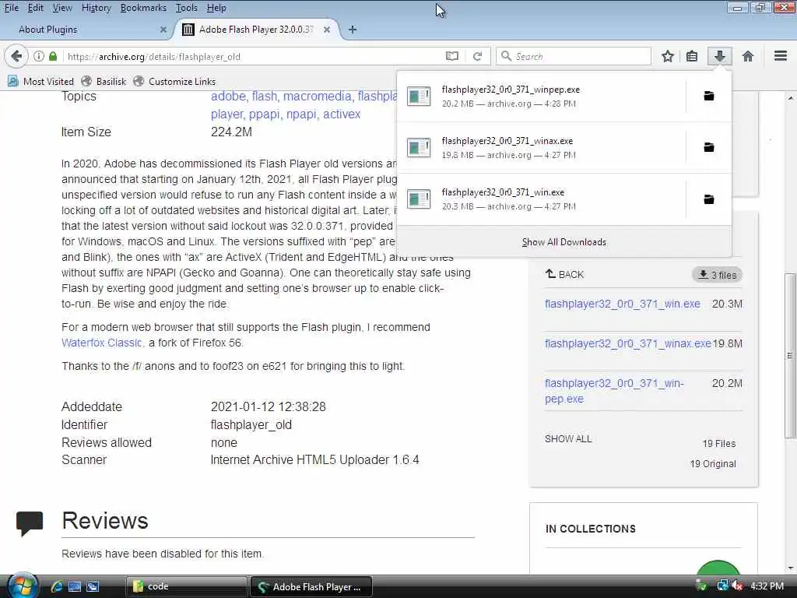
Task: Click the archive.org URL address field
Action: 255,56
